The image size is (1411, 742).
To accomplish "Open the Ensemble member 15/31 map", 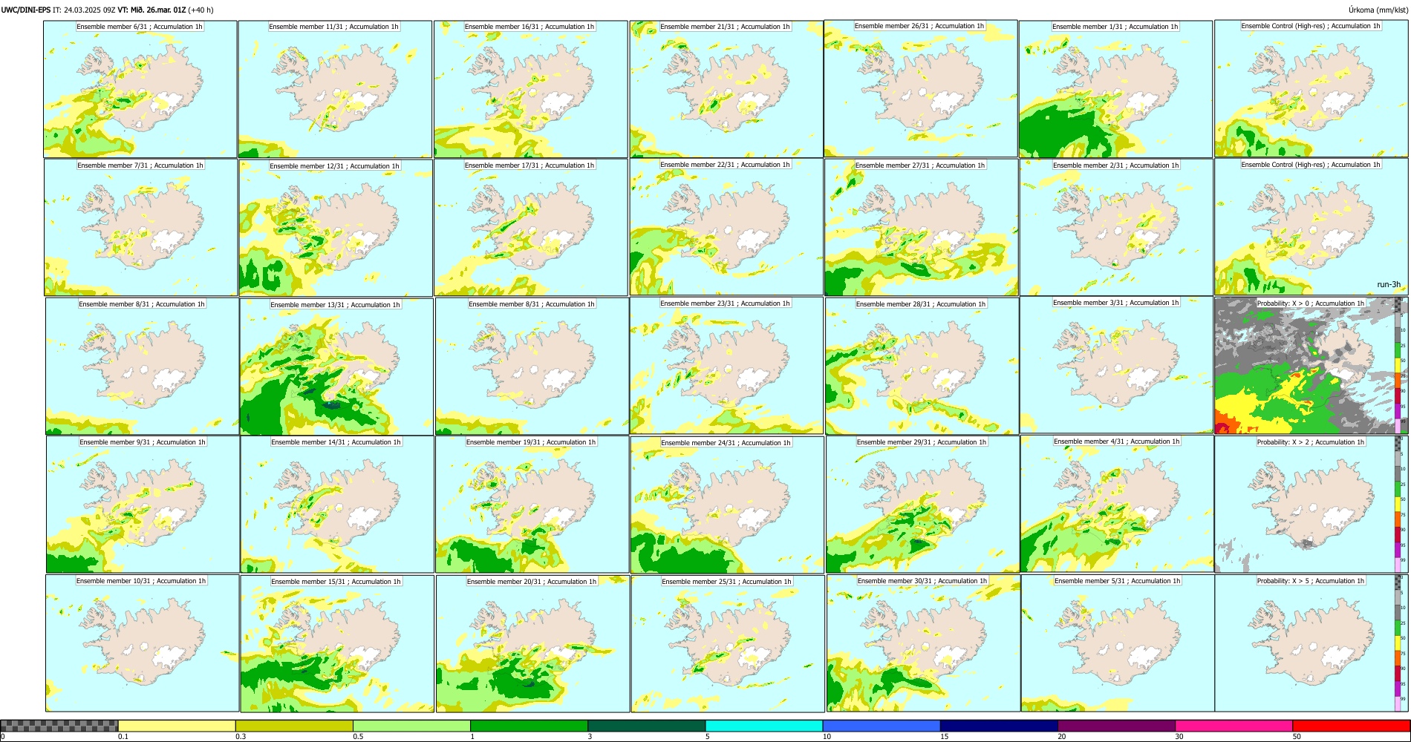I will pos(337,644).
